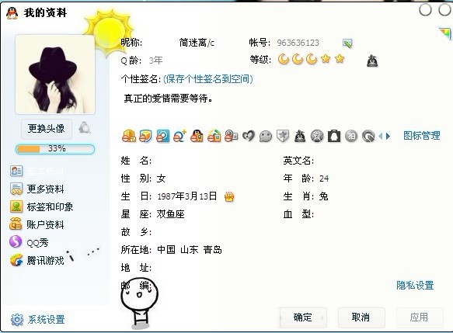Click the gray penguin icon beside level stars
The image size is (453, 333).
pos(372,61)
